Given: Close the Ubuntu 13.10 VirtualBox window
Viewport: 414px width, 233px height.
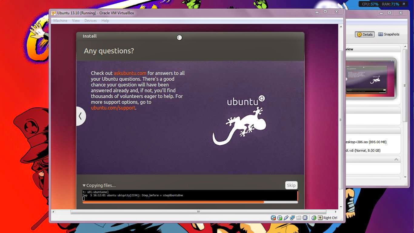Looking at the screenshot, I should click(336, 12).
